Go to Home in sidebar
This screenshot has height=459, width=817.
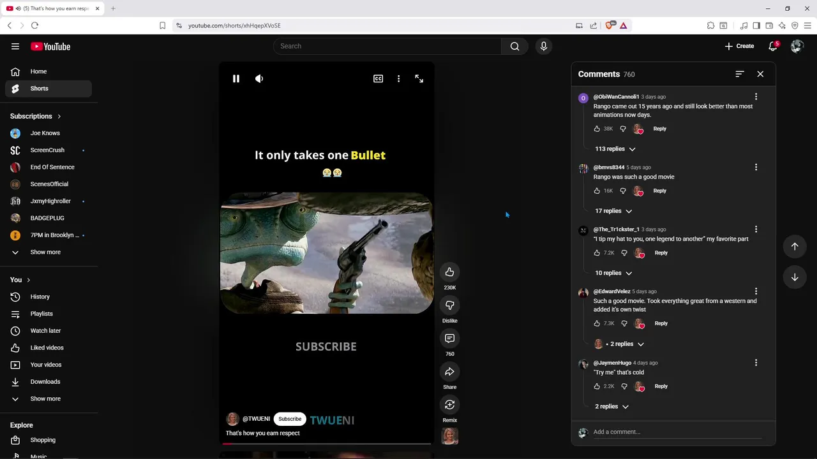(x=49, y=71)
